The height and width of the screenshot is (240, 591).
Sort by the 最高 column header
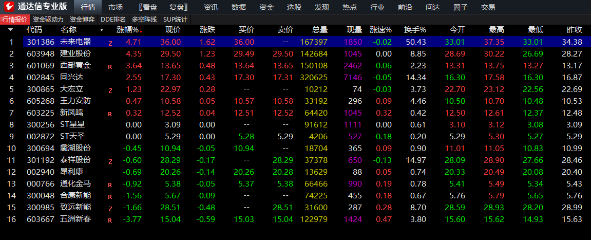[497, 30]
